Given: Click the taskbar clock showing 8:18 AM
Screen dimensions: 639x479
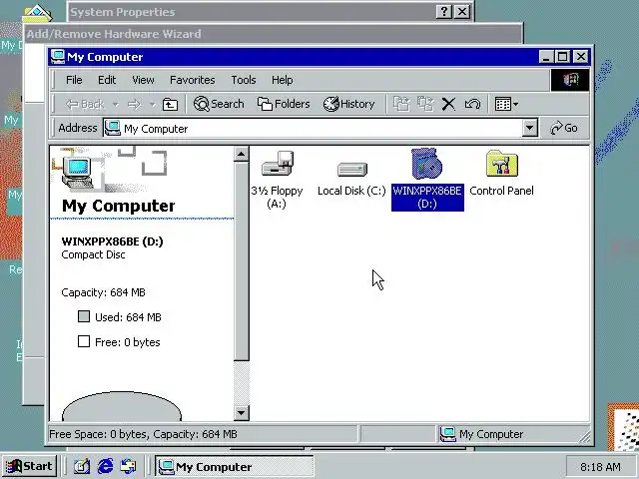Looking at the screenshot, I should point(600,466).
